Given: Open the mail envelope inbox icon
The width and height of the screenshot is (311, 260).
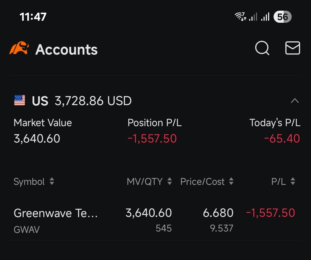Looking at the screenshot, I should [x=293, y=48].
